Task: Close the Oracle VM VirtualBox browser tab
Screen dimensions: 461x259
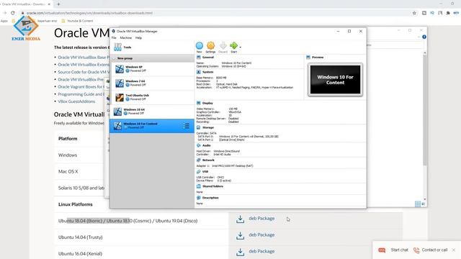Action: pyautogui.click(x=49, y=4)
